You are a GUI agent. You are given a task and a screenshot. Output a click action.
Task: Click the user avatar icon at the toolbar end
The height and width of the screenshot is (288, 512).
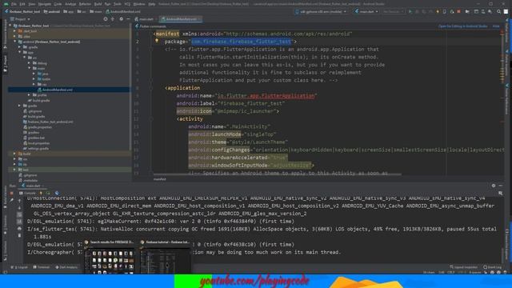click(506, 11)
